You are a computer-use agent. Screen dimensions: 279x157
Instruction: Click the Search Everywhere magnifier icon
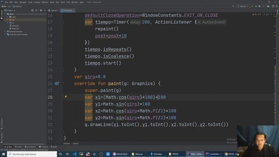277,6
